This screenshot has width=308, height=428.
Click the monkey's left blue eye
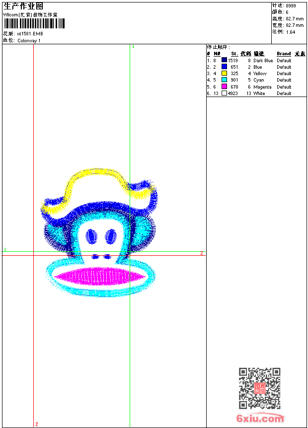(x=91, y=236)
